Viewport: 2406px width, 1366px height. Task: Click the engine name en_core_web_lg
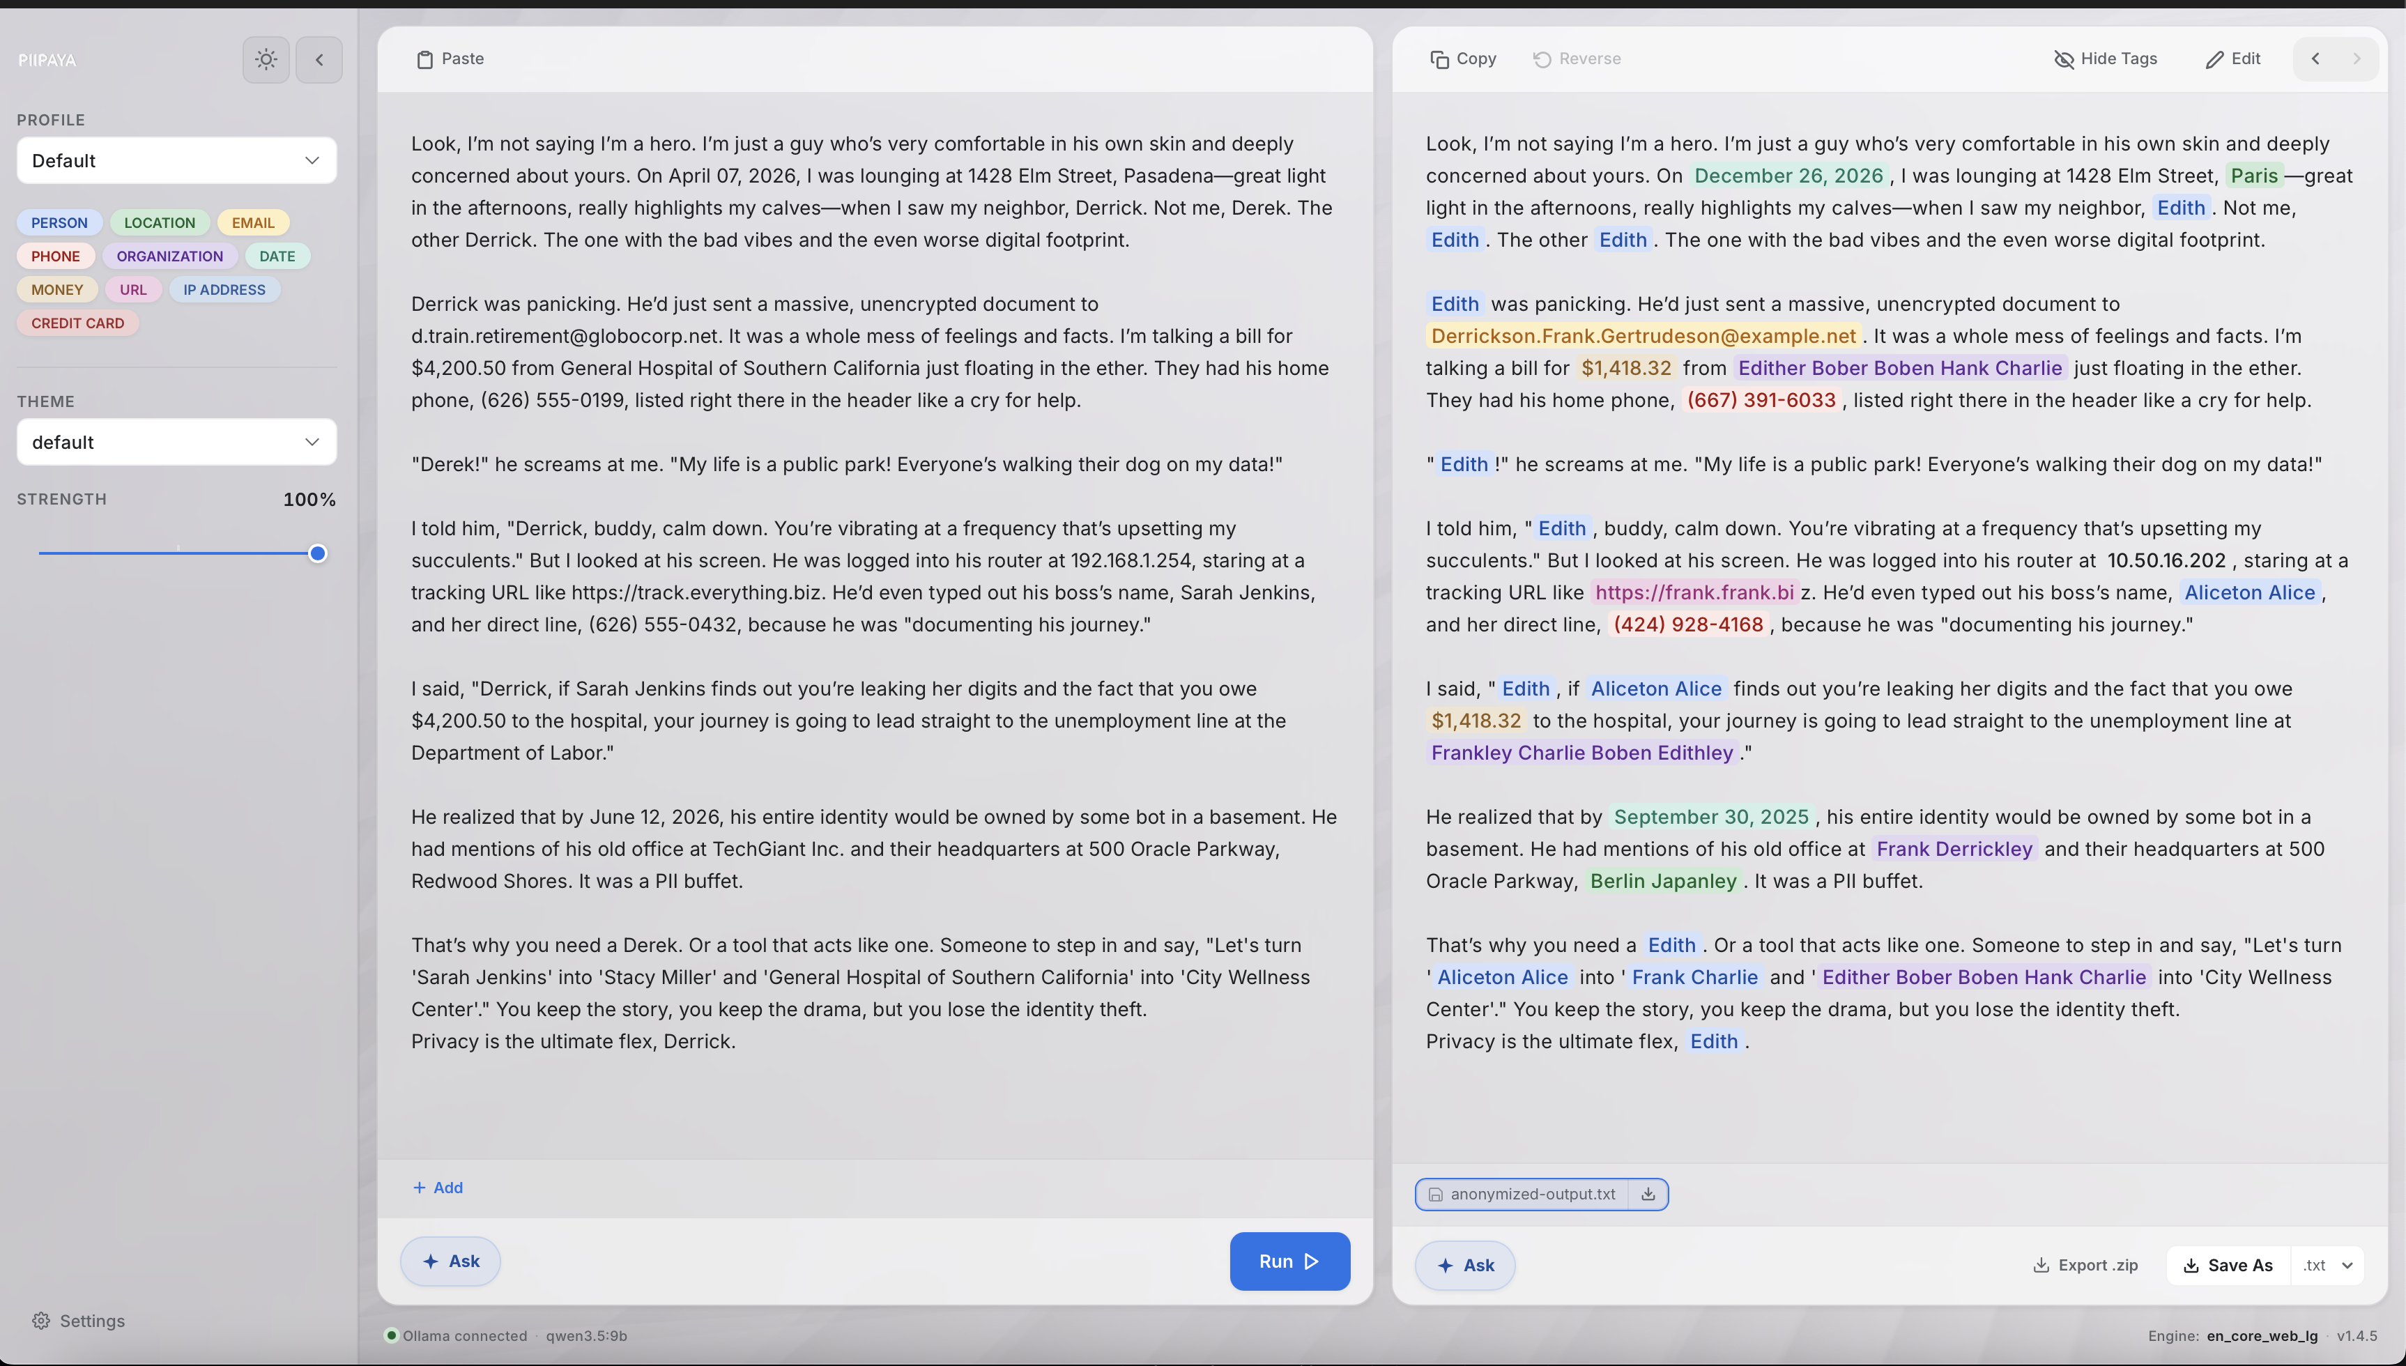pyautogui.click(x=2262, y=1336)
